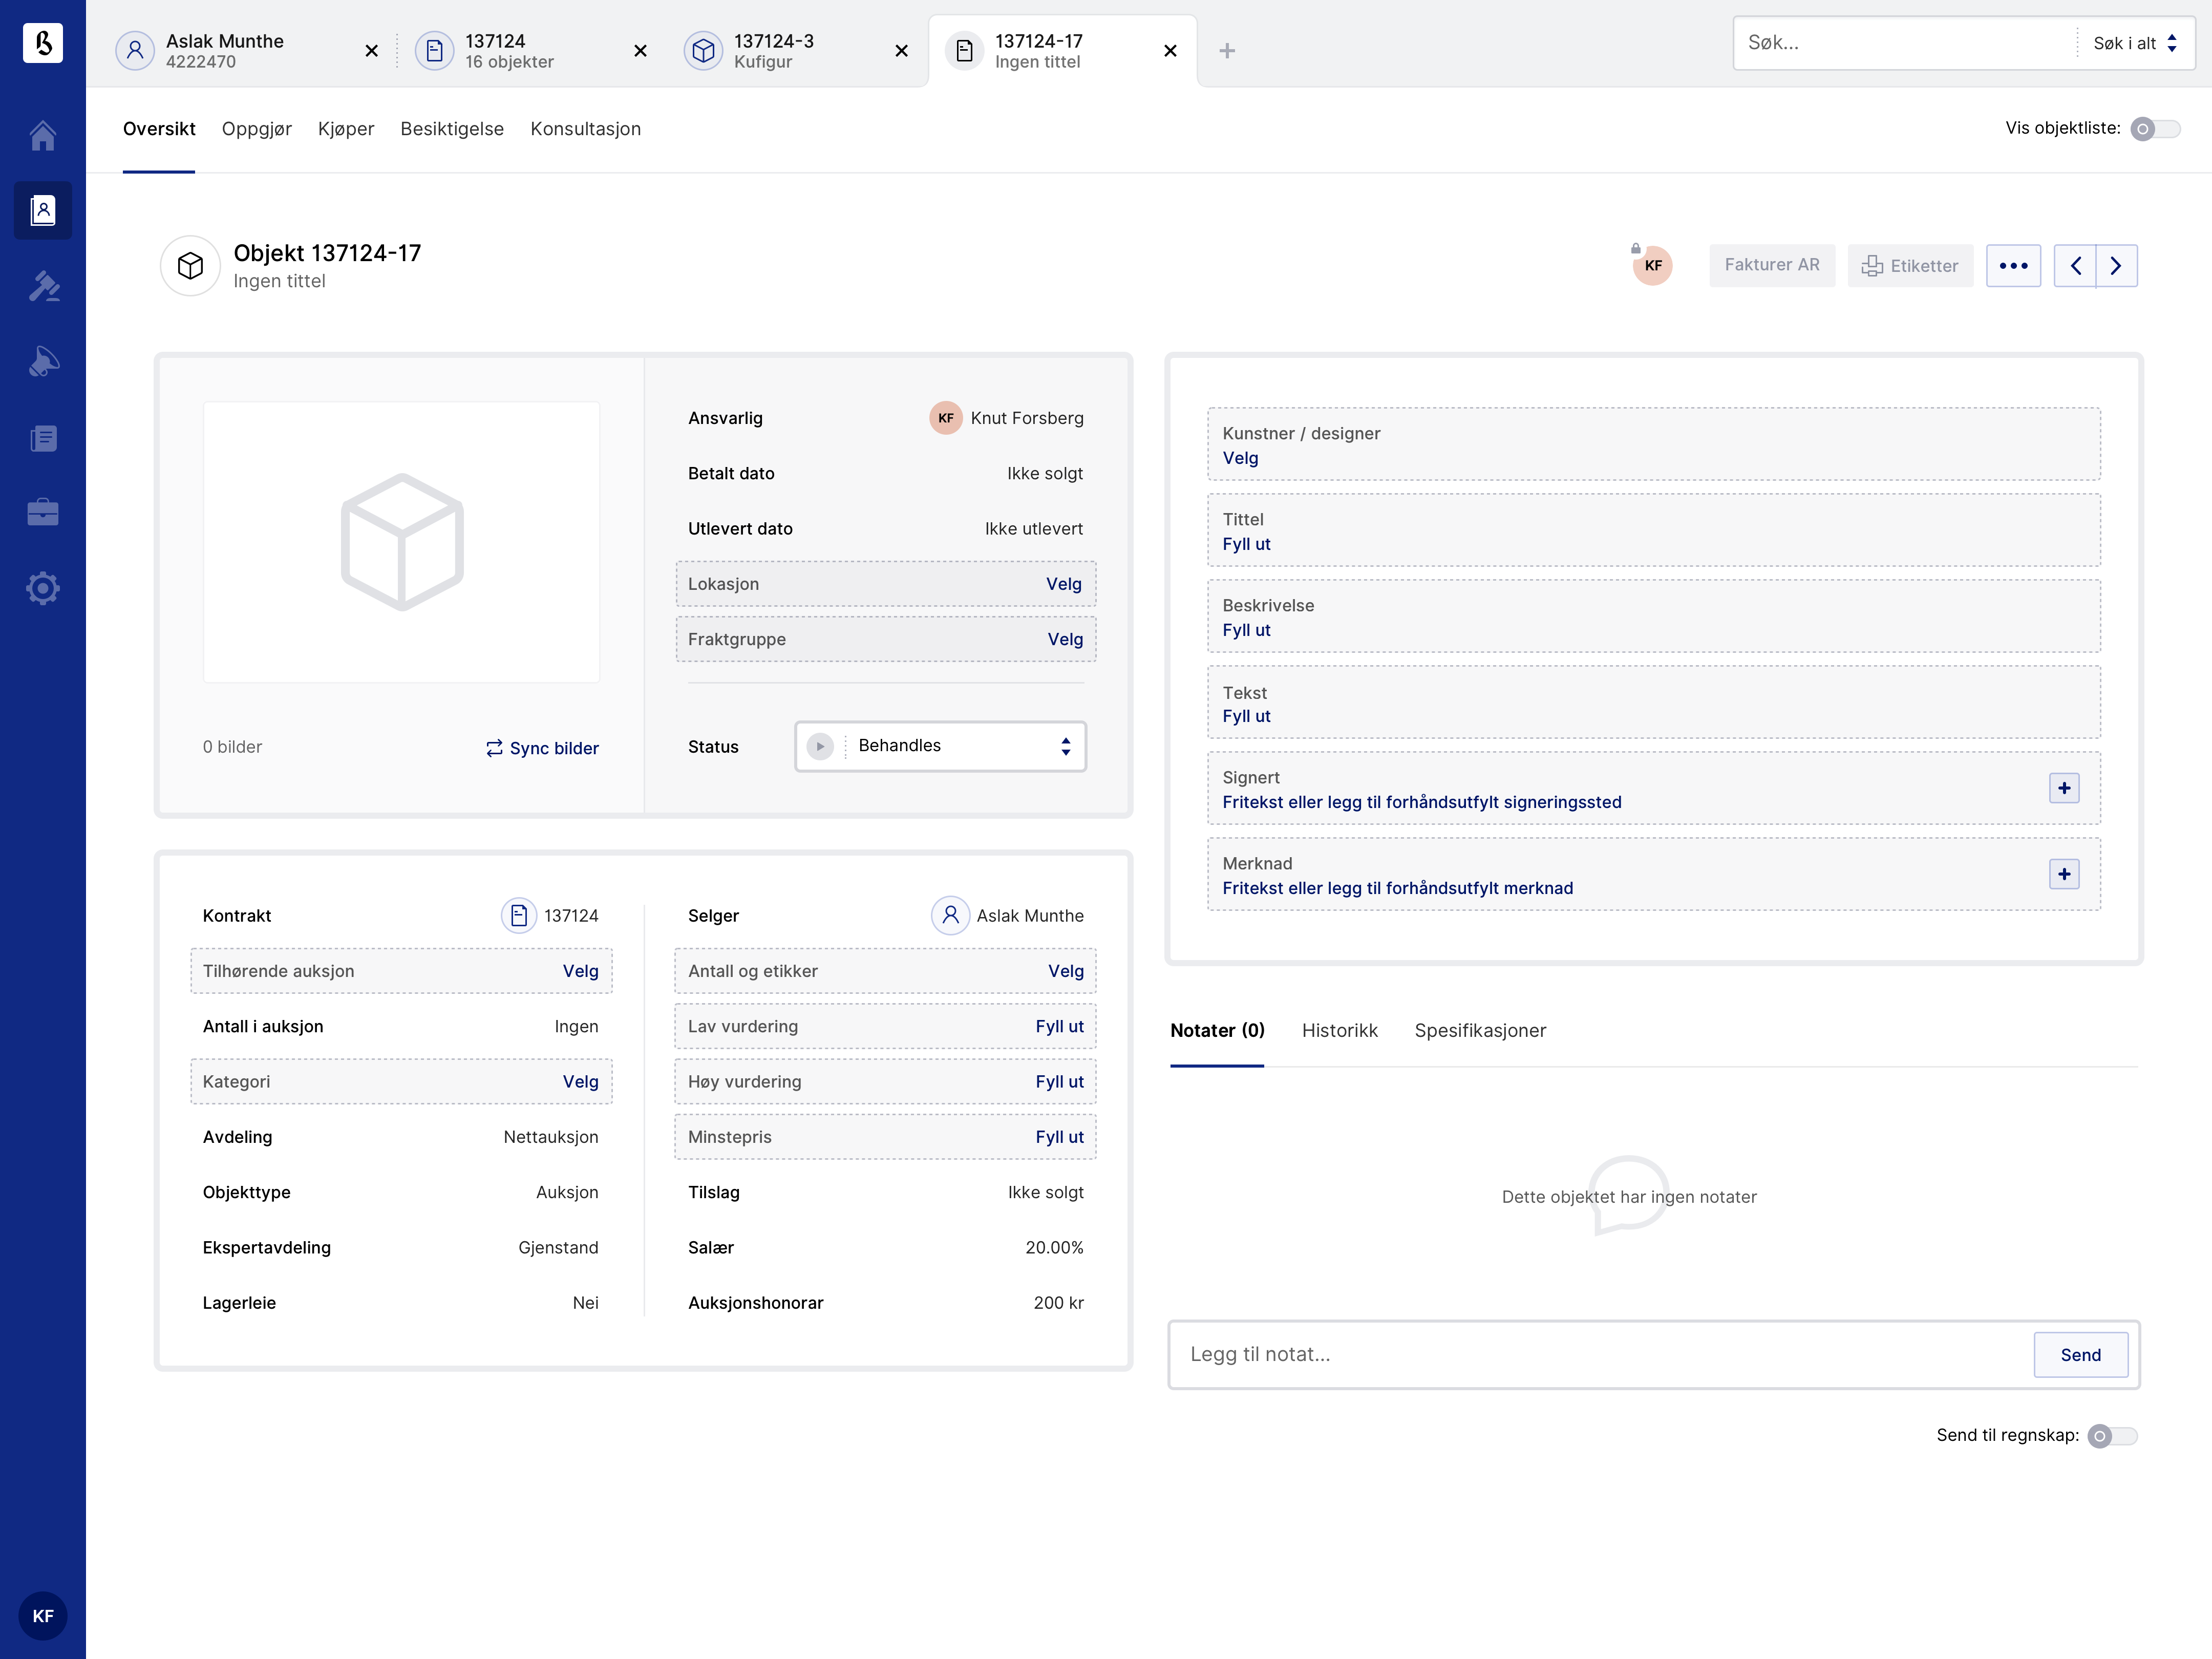Image resolution: width=2212 pixels, height=1659 pixels.
Task: Go to previous object with left chevron
Action: 2075,265
